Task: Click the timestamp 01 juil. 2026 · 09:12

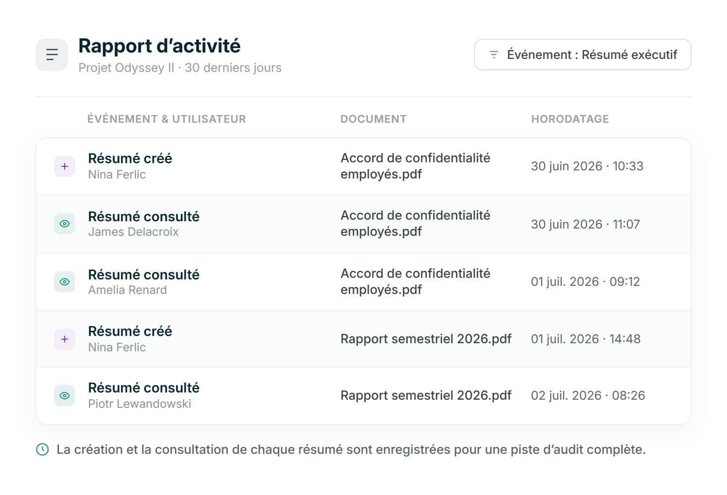Action: coord(585,282)
